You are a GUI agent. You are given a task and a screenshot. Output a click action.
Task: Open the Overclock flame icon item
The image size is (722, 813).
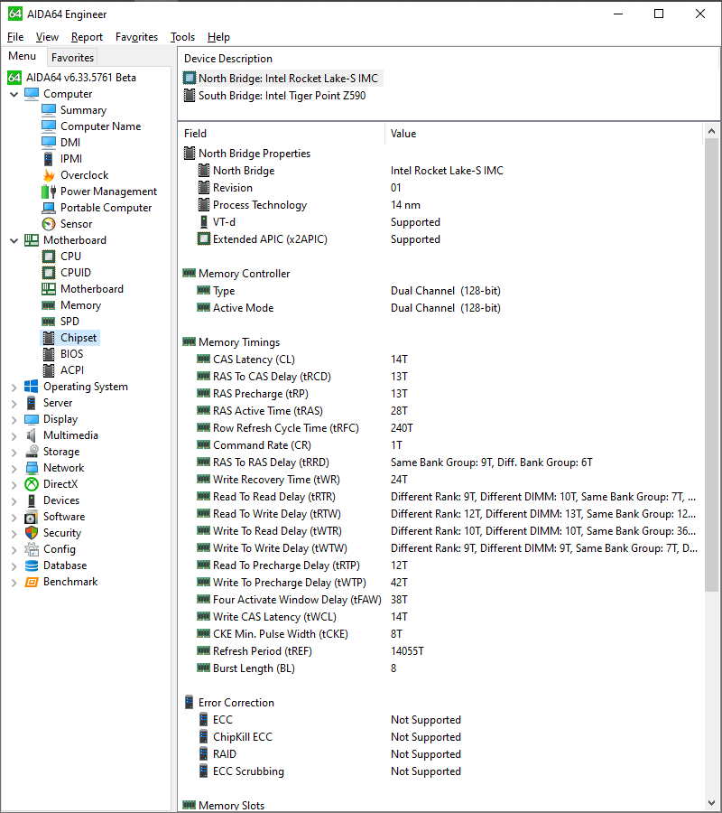coord(49,175)
